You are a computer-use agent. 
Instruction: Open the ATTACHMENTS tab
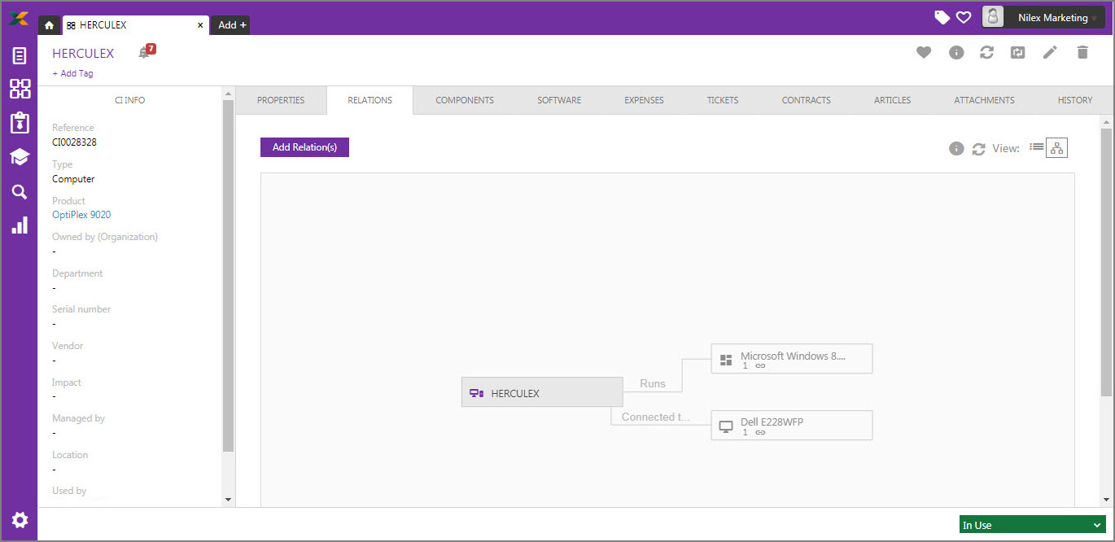click(984, 100)
